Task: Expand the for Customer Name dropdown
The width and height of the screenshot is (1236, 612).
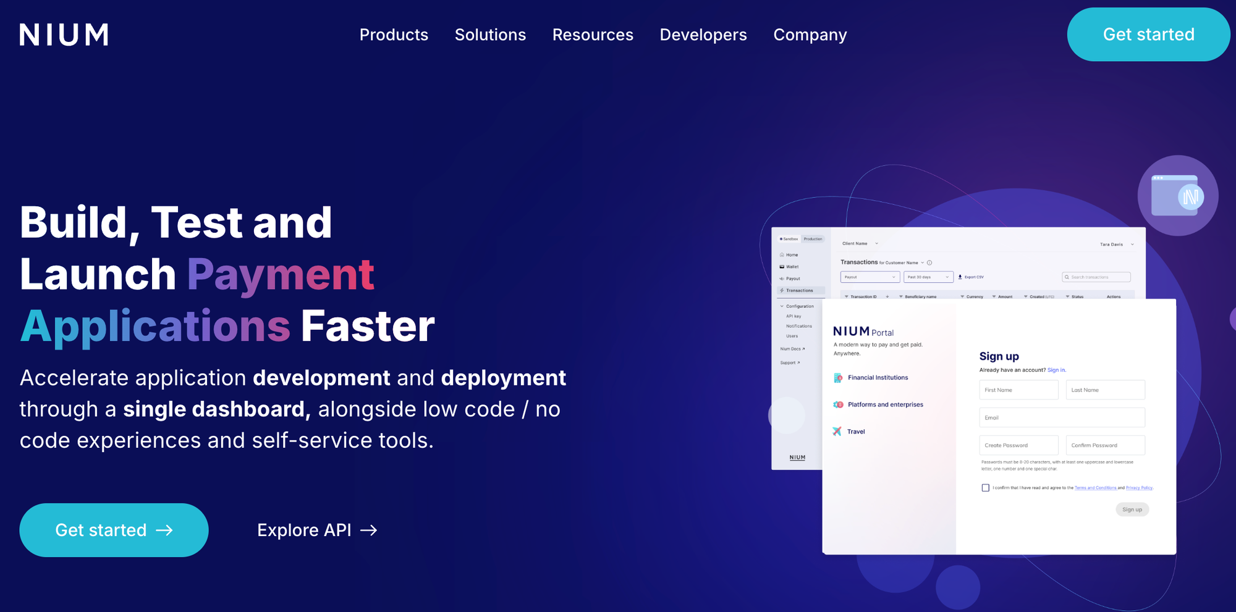Action: coord(923,262)
